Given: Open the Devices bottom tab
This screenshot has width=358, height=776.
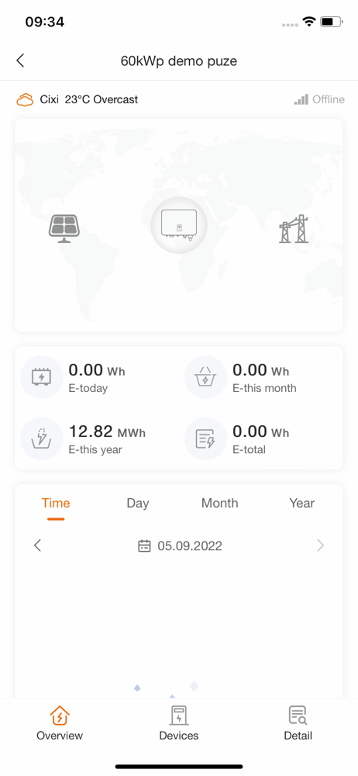Looking at the screenshot, I should tap(179, 723).
